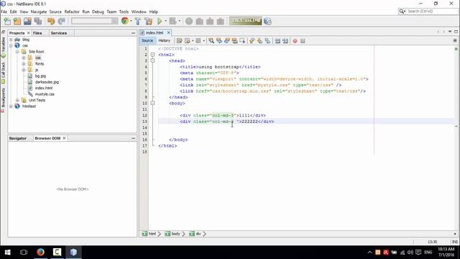Click the Open Project toolbar icon

27,21
